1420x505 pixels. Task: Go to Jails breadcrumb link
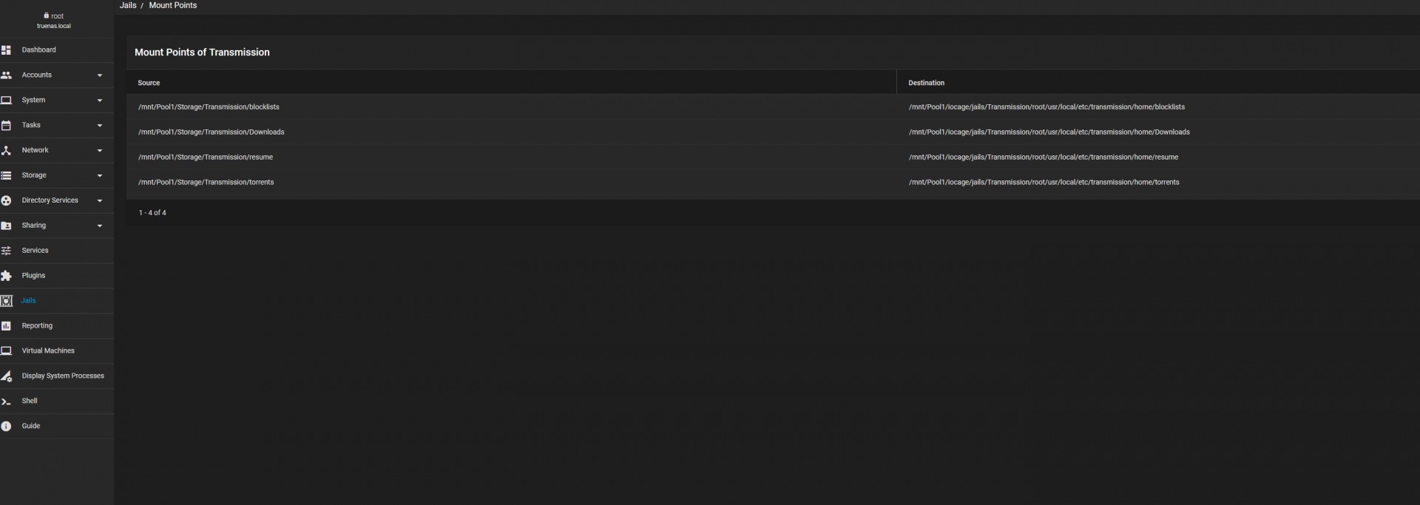point(128,5)
